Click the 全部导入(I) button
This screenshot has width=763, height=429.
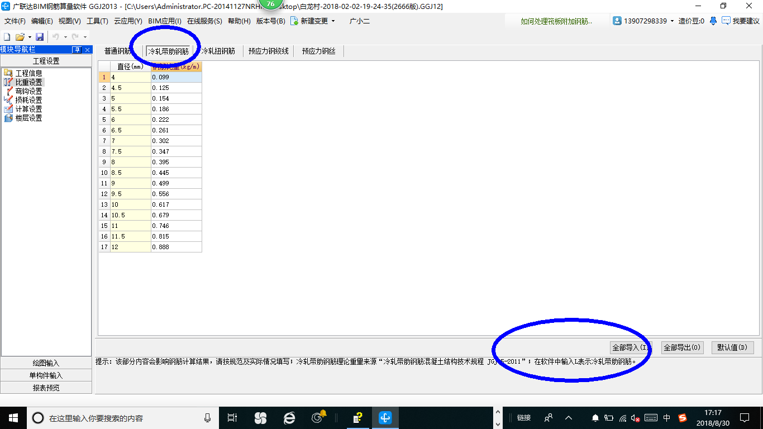(631, 347)
